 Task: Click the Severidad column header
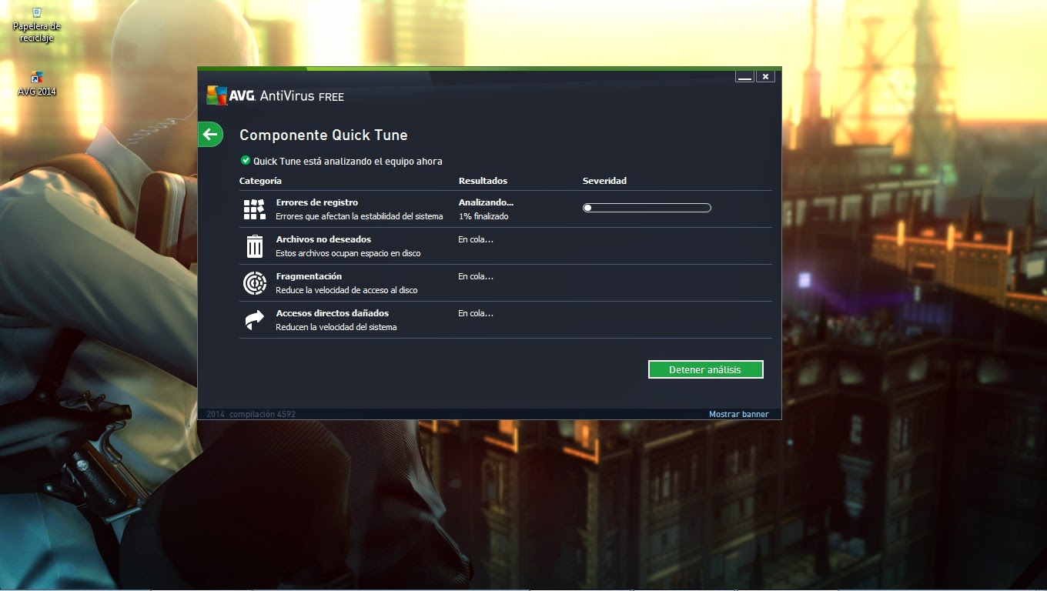tap(604, 181)
